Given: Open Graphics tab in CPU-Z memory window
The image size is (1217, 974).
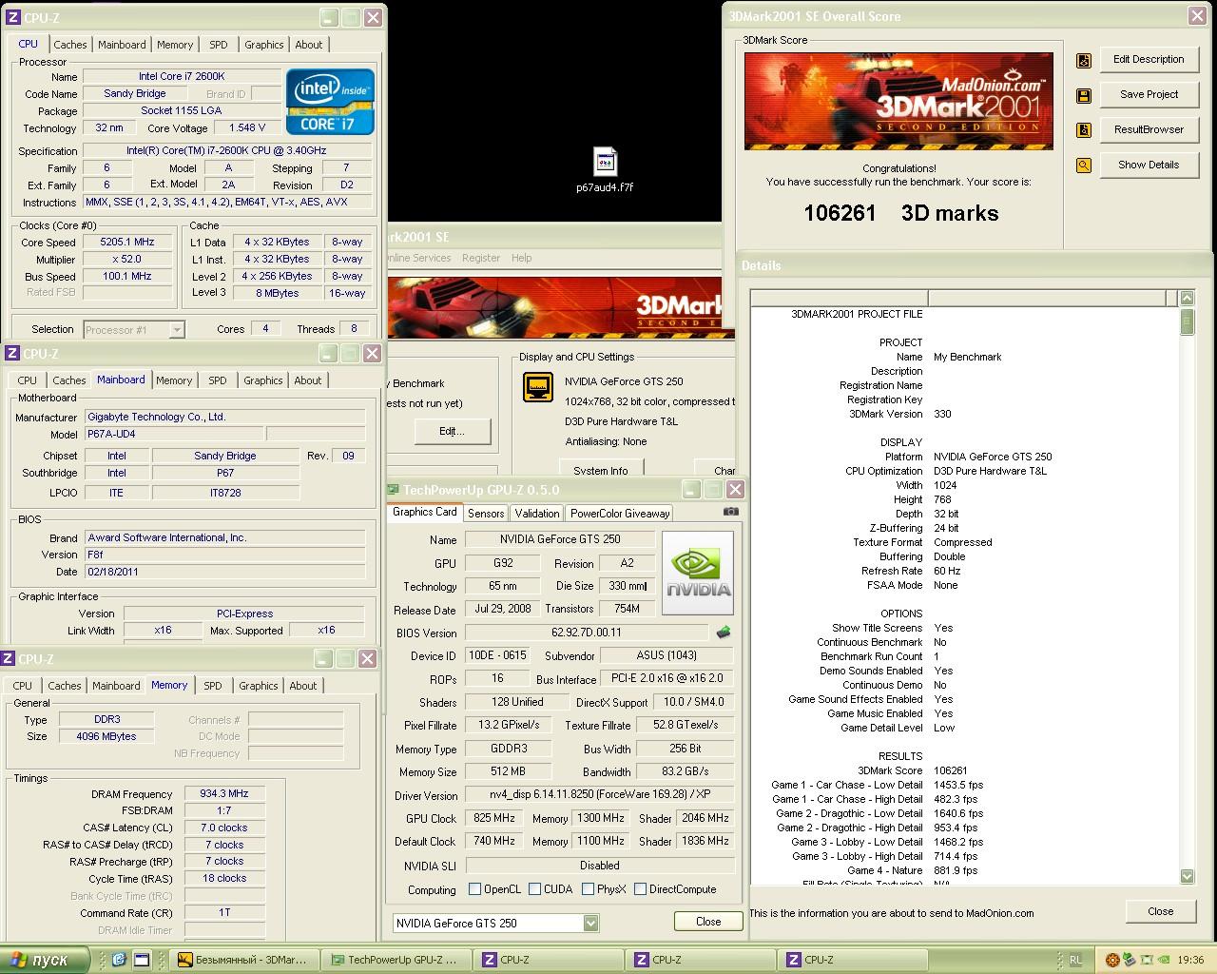Looking at the screenshot, I should pos(259,686).
